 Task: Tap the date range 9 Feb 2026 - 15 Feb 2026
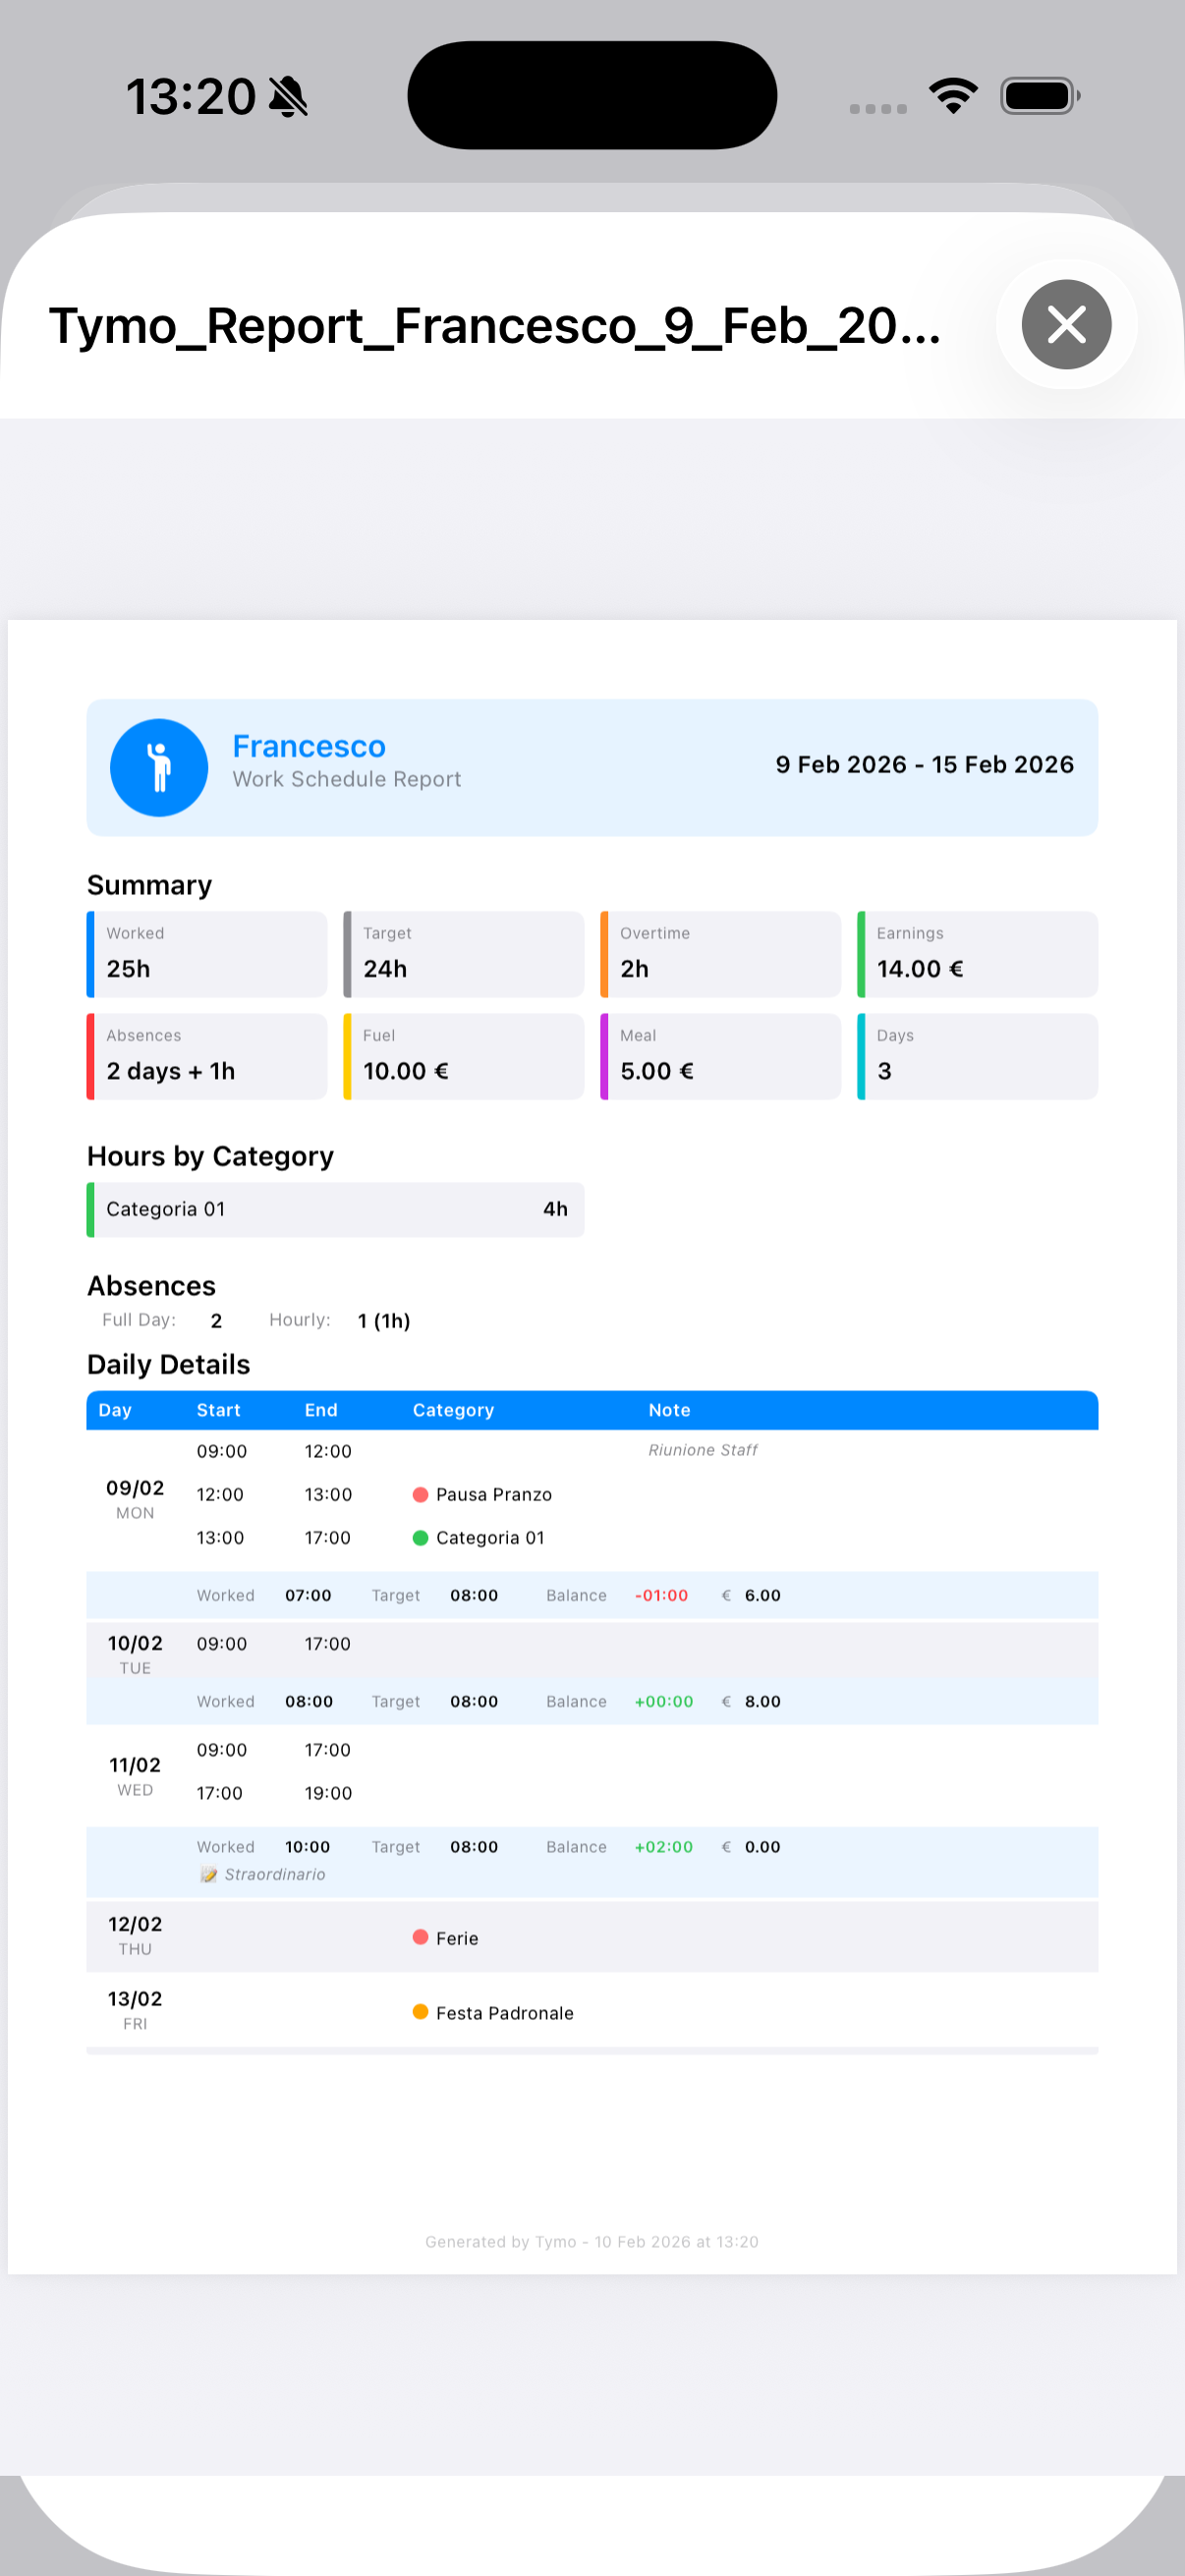point(925,764)
